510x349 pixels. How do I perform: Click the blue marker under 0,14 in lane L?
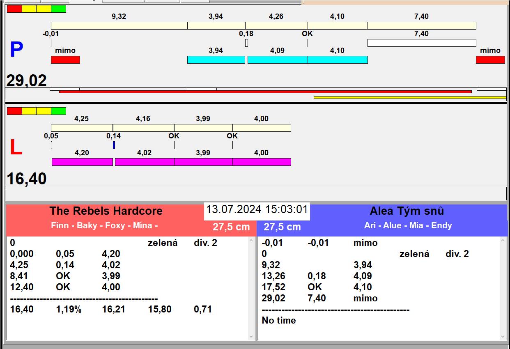(x=114, y=145)
